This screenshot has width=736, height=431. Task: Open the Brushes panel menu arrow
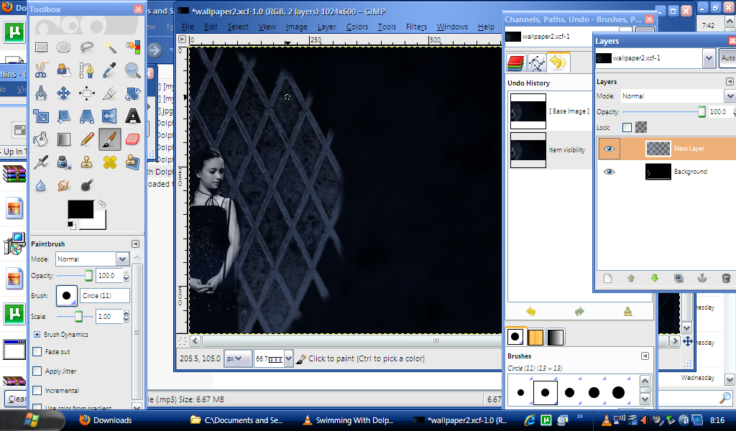pyautogui.click(x=645, y=356)
